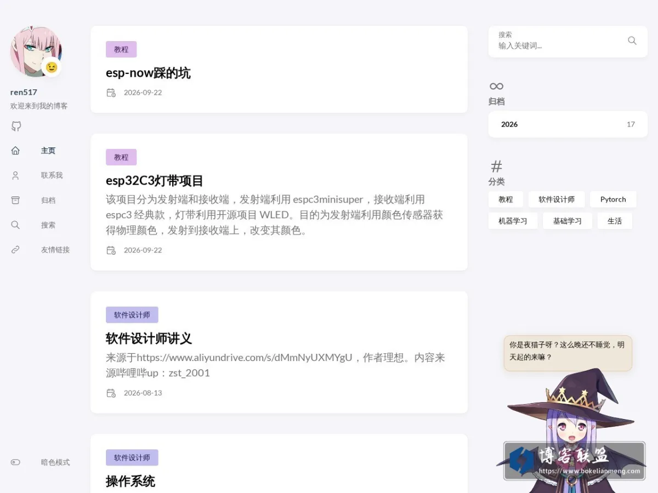658x493 pixels.
Task: Click the hash icon above 分类 widget
Action: tap(496, 166)
